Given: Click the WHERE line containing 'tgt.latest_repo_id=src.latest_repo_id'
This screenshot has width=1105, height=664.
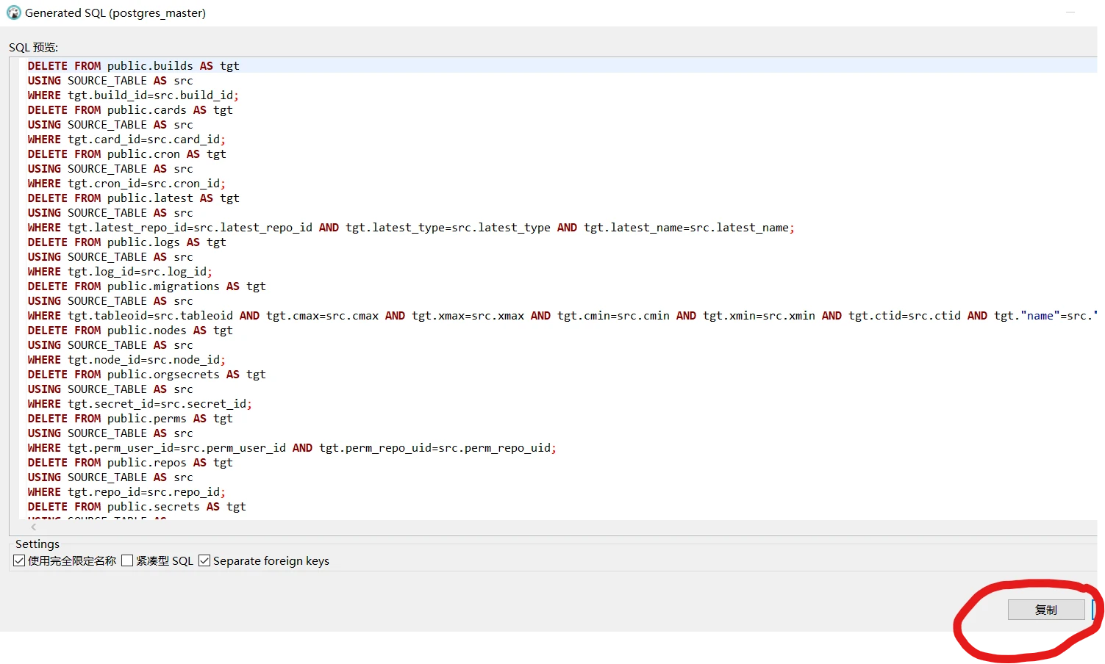Looking at the screenshot, I should (x=411, y=228).
